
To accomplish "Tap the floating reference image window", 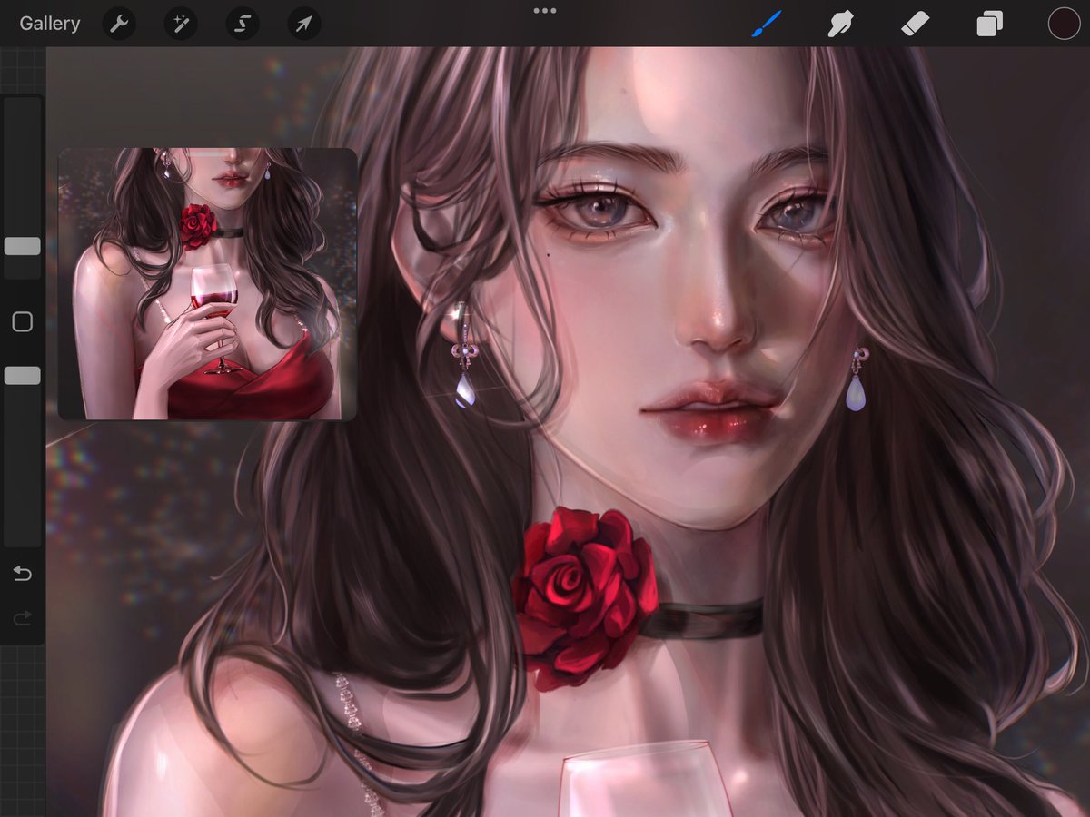I will 208,284.
